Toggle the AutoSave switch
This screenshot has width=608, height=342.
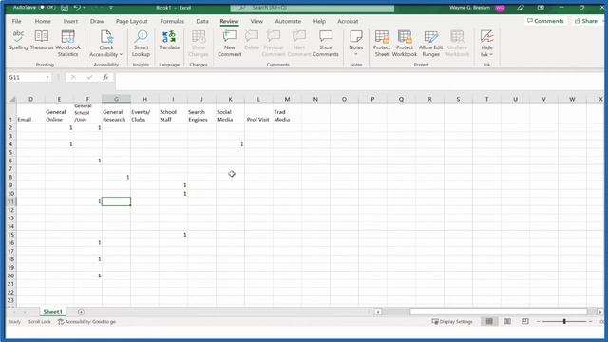click(47, 8)
